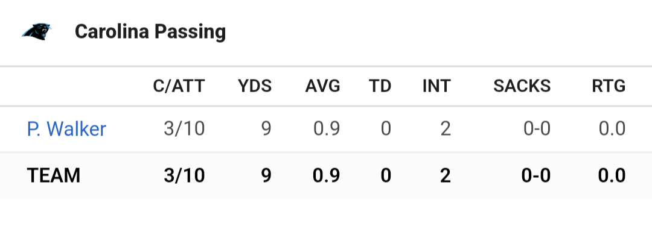Click P. Walker's 0.0 rating value
Screen dimensions: 652x238
612,129
